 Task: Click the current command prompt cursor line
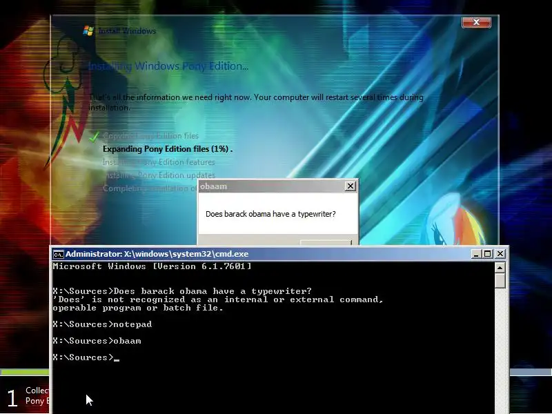point(86,357)
